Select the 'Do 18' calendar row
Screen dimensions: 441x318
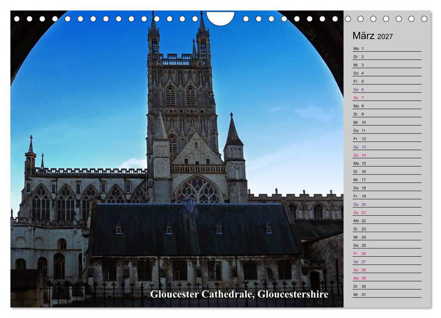point(387,188)
